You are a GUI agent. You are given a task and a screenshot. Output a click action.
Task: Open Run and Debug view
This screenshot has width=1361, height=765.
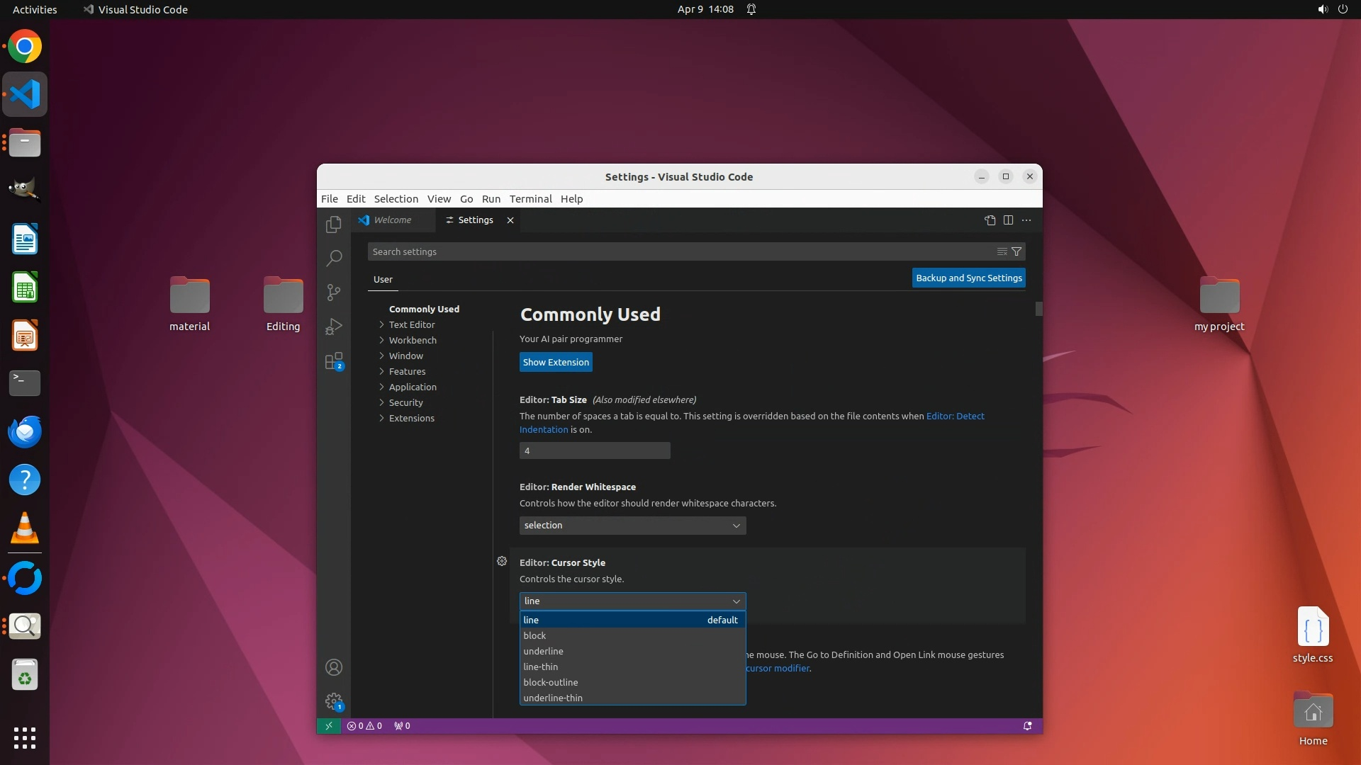tap(333, 327)
